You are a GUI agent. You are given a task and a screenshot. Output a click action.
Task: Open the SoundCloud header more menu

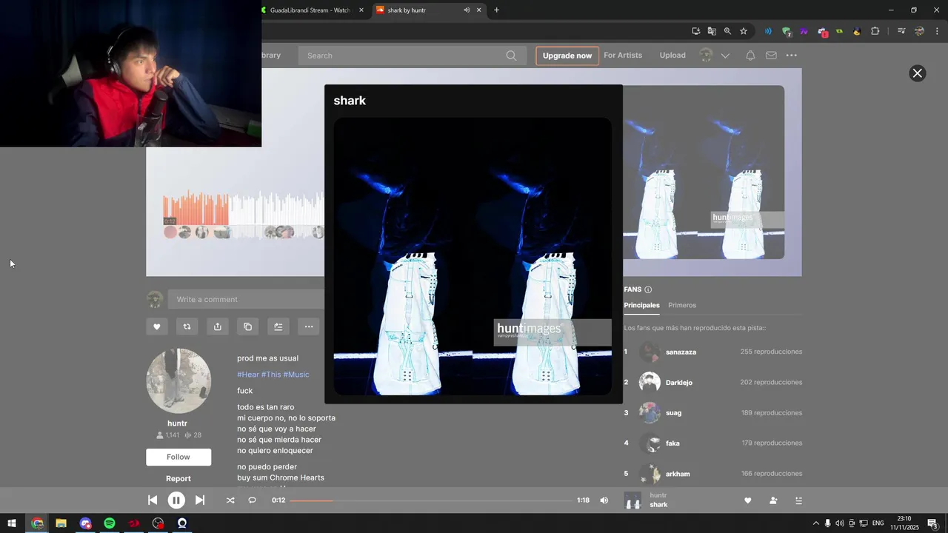(792, 56)
